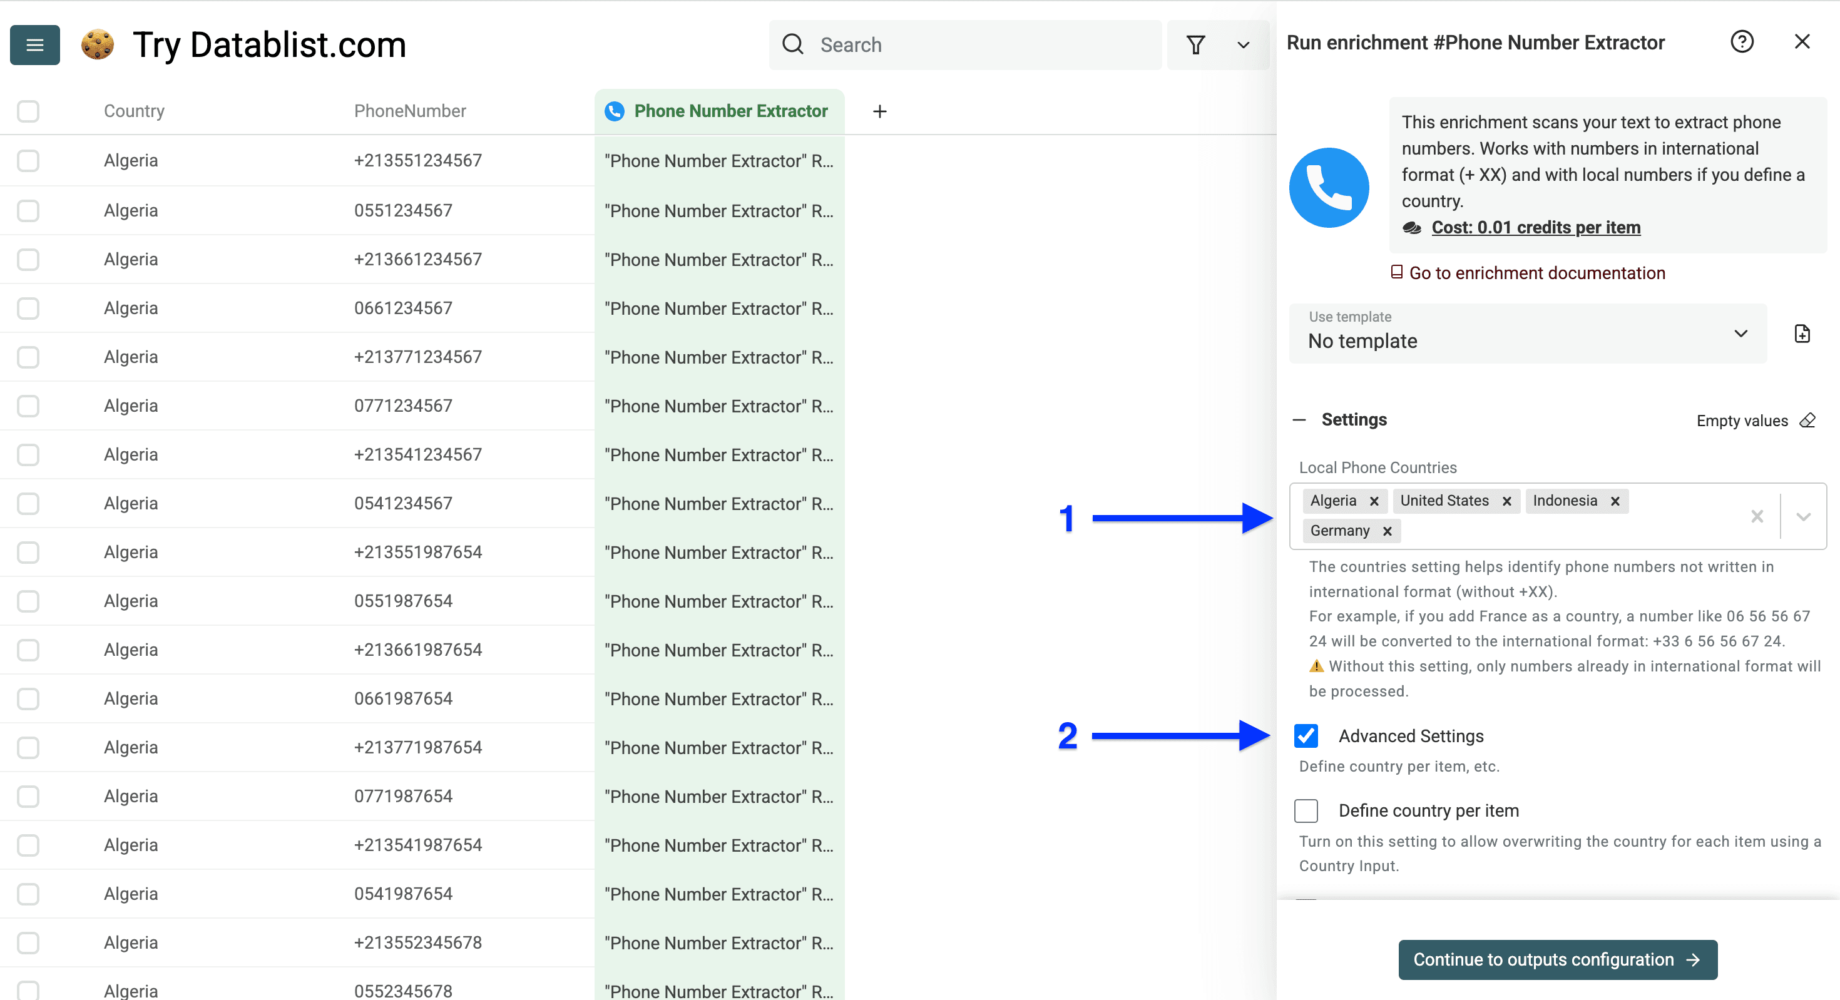Remove the Germany country tag
Screen dimensions: 1840x1000
(1387, 531)
